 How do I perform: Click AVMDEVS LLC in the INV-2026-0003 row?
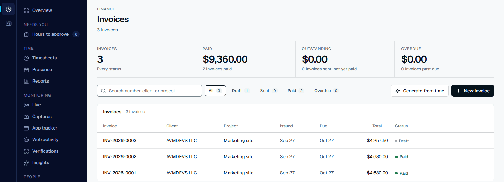182,141
